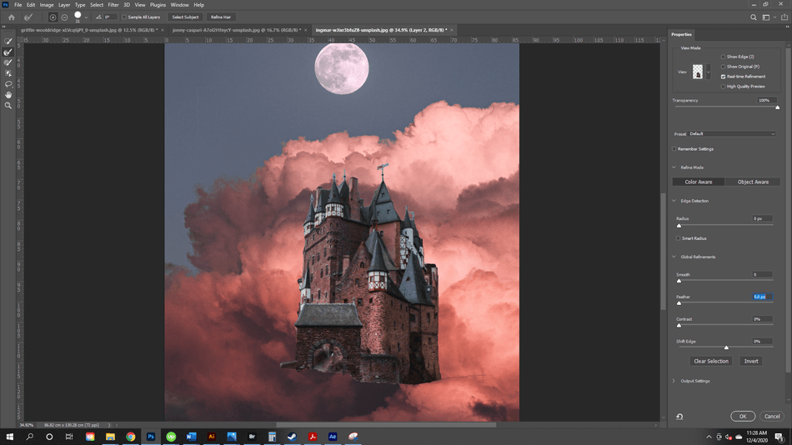Open Adobe Illustrator from the taskbar

coord(211,437)
